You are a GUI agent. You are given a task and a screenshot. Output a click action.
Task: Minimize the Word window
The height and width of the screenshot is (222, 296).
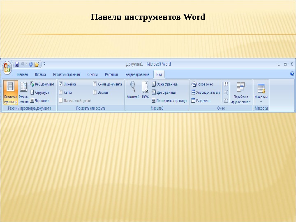(279, 65)
